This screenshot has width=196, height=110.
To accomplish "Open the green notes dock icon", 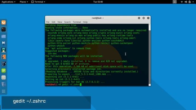I will (3, 71).
